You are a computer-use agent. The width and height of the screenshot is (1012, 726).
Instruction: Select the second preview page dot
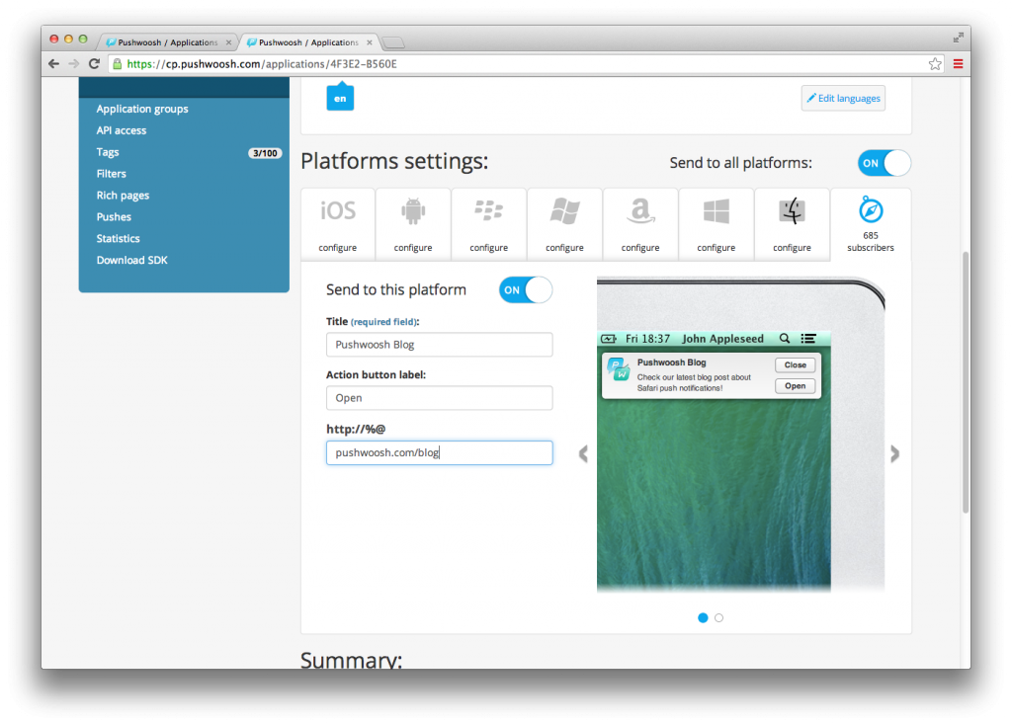pos(719,617)
